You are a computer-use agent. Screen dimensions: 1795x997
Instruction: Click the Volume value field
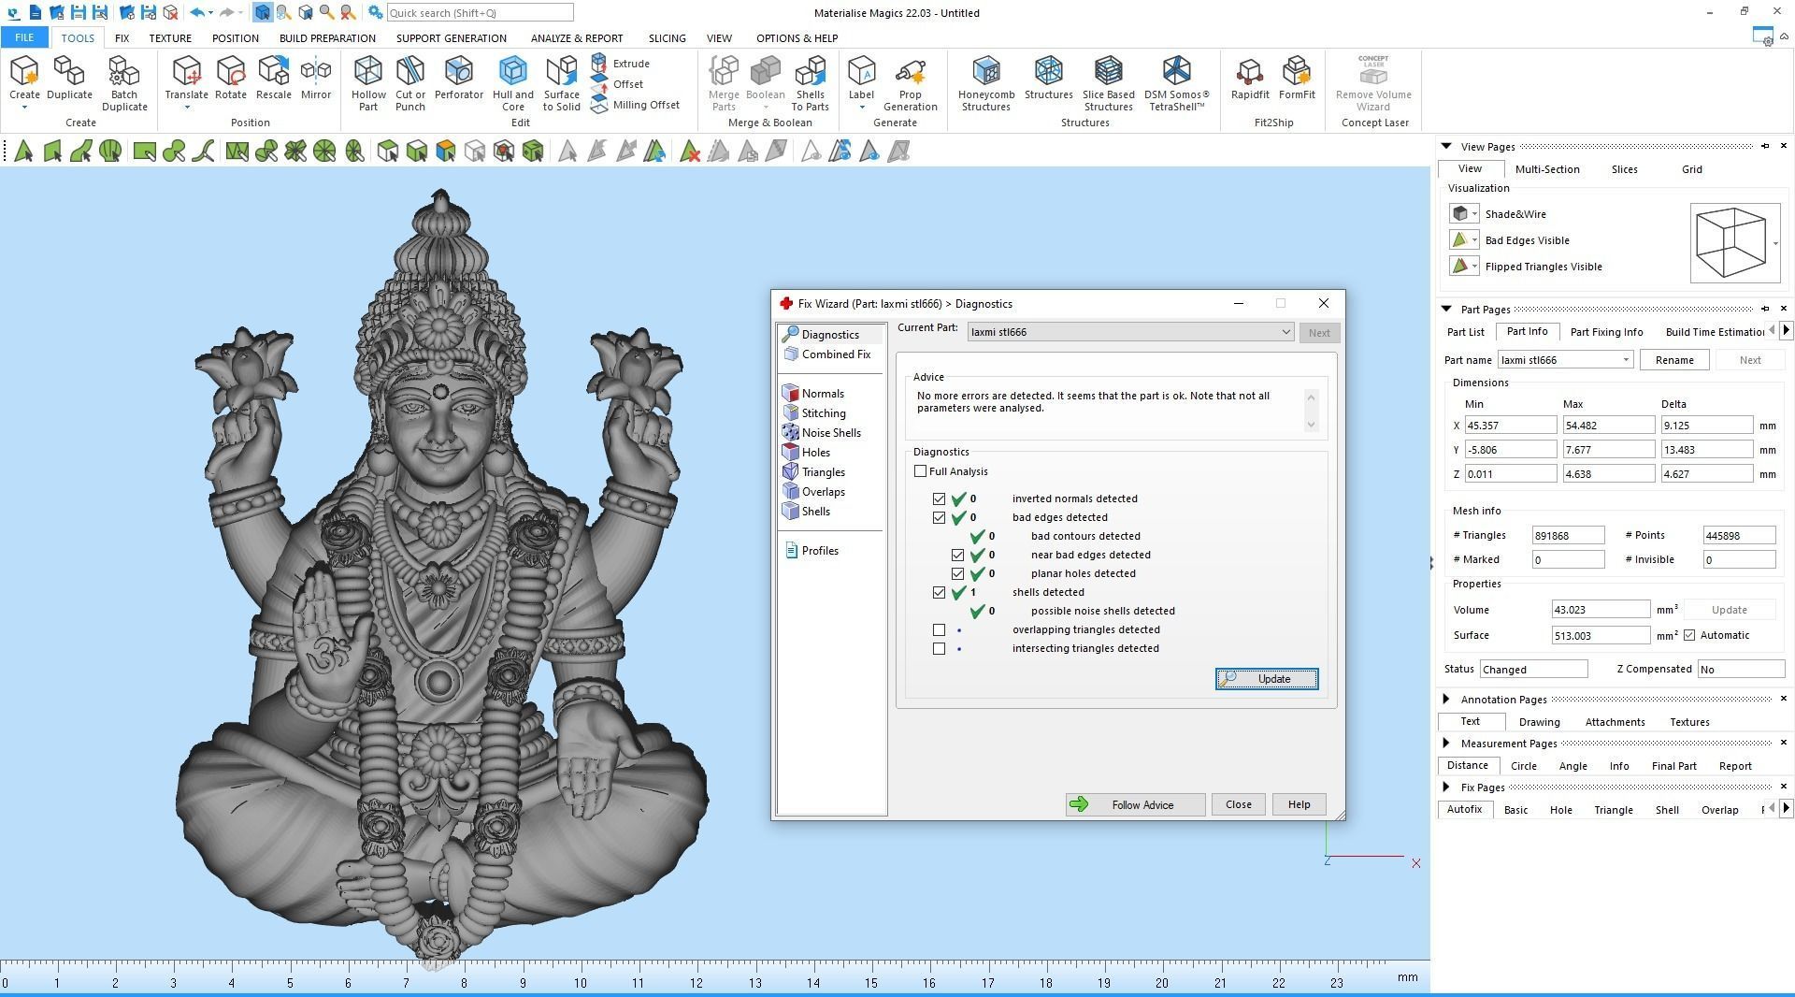(x=1600, y=610)
